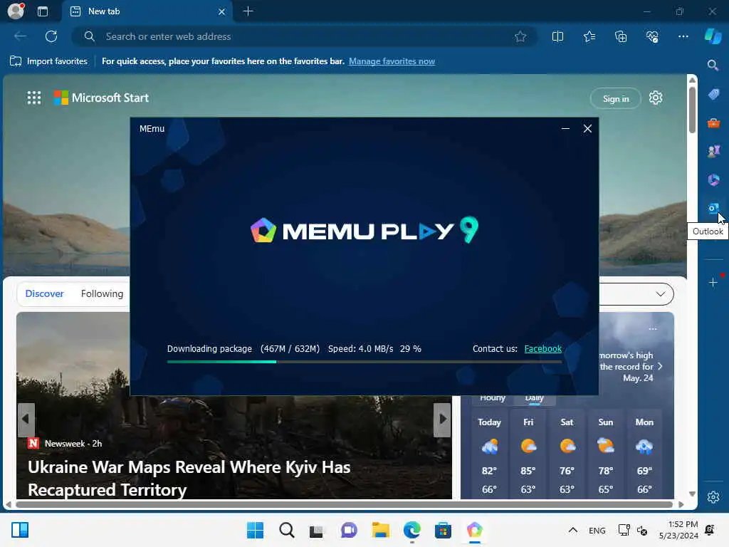729x547 pixels.
Task: Open Collections panel
Action: point(621,36)
